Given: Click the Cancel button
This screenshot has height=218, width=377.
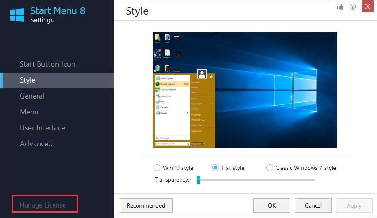Looking at the screenshot, I should pyautogui.click(x=313, y=205).
